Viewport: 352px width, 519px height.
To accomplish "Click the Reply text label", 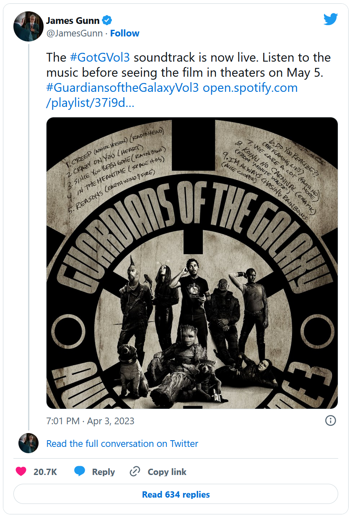I will tap(104, 472).
